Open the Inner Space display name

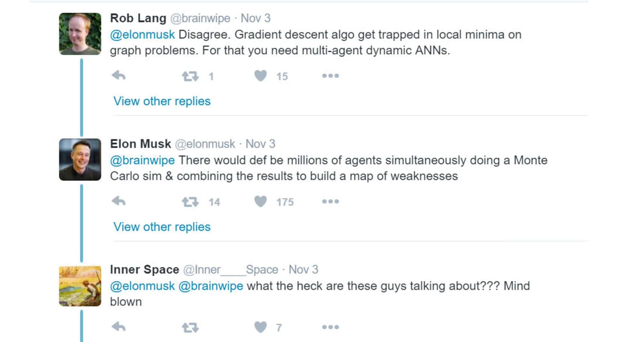(144, 269)
